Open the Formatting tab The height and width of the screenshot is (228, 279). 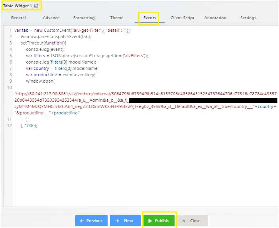point(84,18)
